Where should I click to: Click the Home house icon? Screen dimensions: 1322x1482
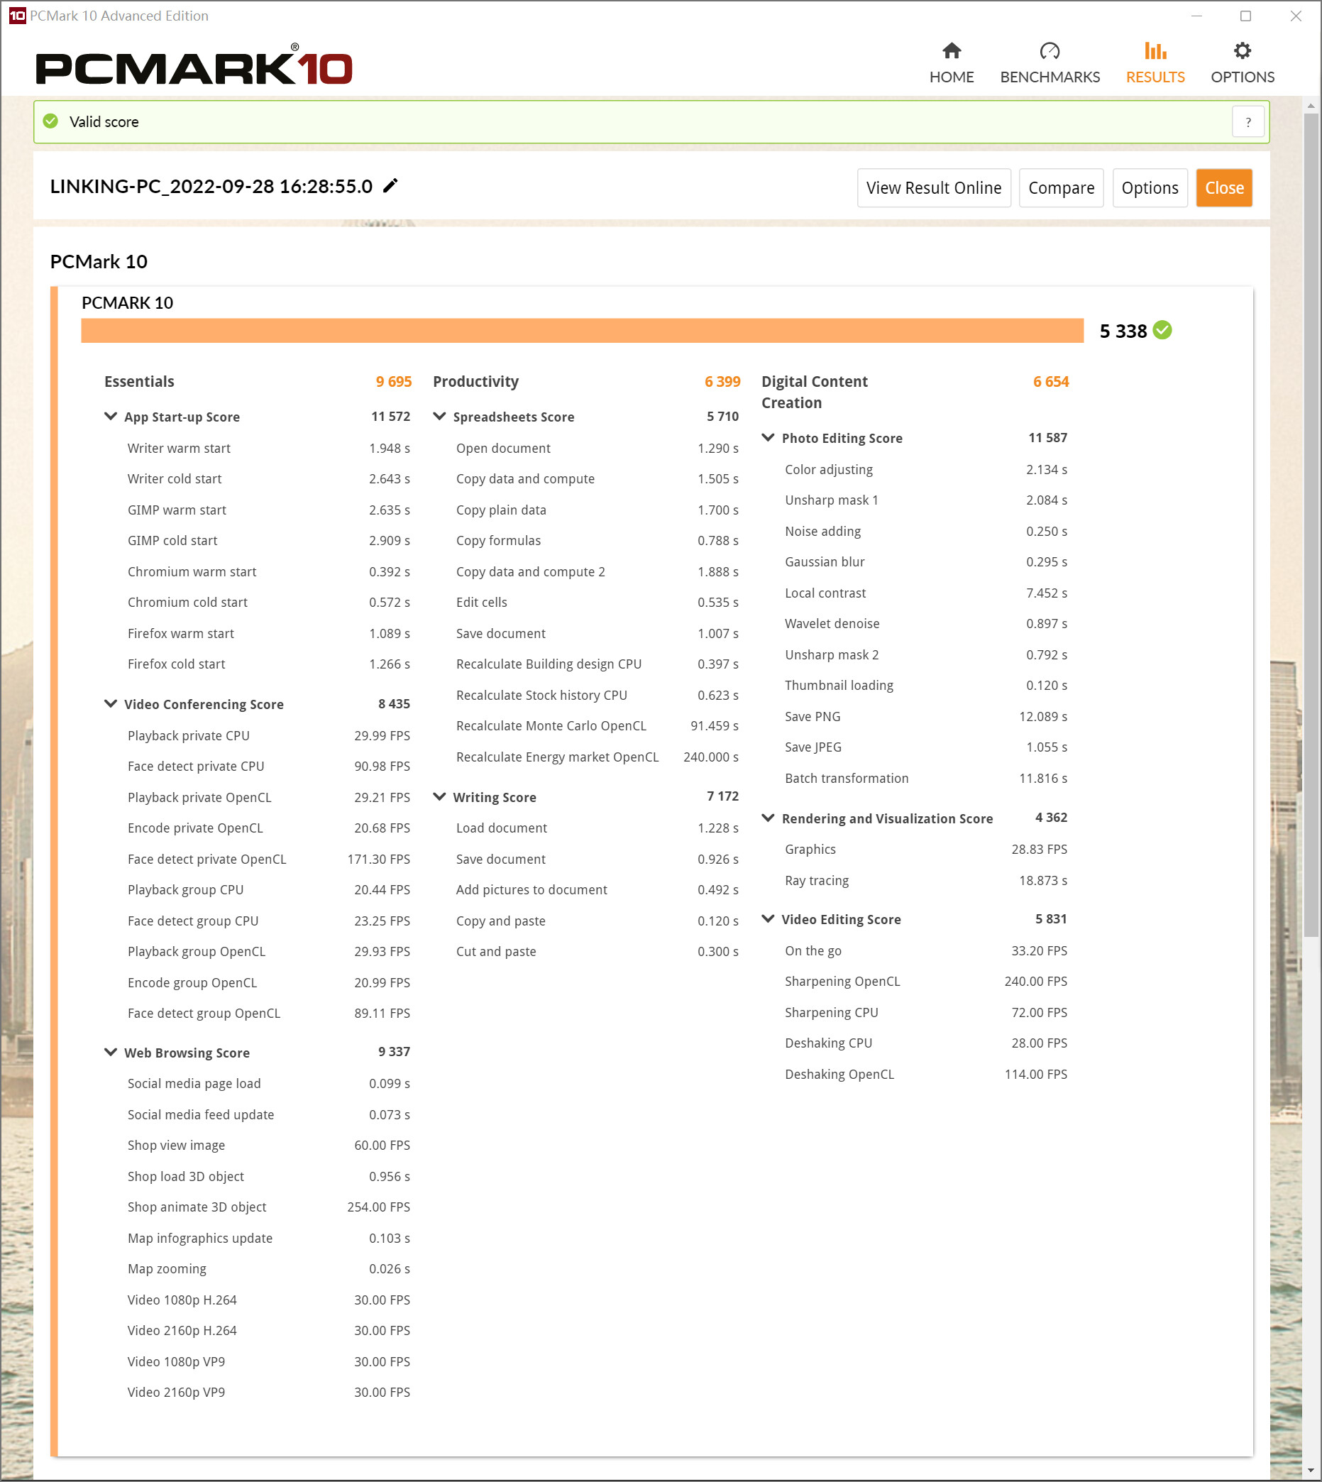[951, 51]
